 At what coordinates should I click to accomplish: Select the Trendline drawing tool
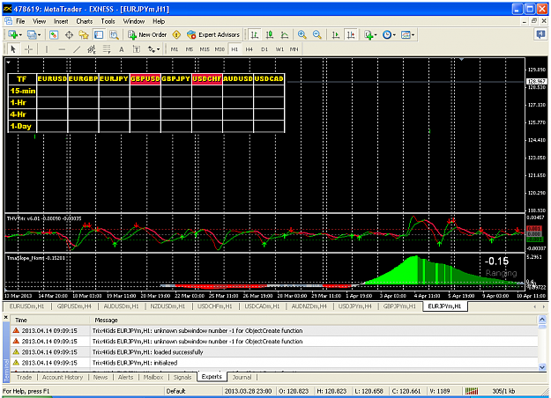[77, 49]
